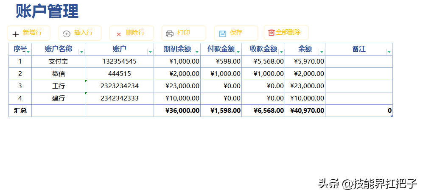Select the ¥5,568.00 receipt cell

[x=263, y=61]
